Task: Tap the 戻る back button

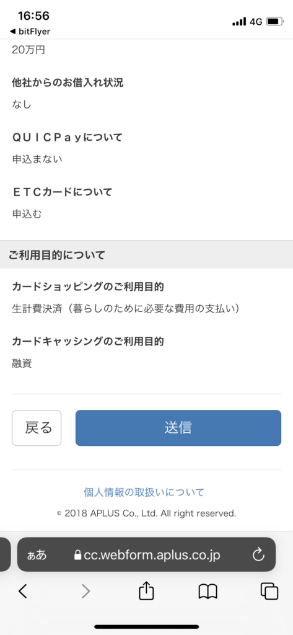Action: 37,428
